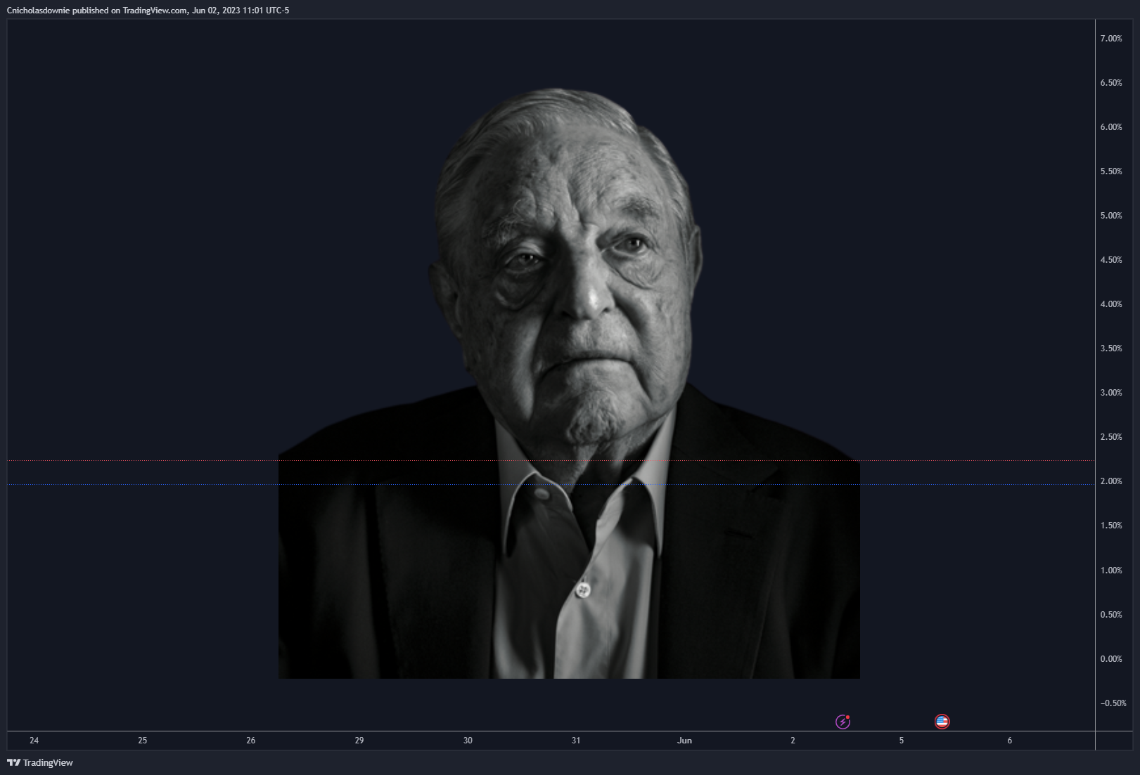Viewport: 1140px width, 775px height.
Task: Select the 1.50% price axis label
Action: [x=1111, y=526]
